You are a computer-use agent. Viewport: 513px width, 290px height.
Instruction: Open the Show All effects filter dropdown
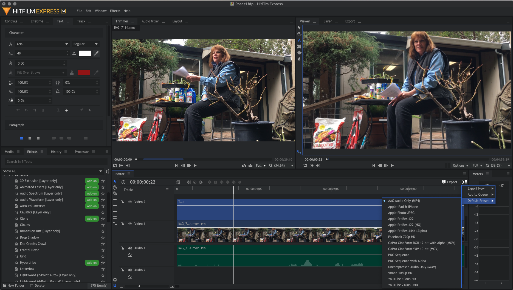click(52, 171)
